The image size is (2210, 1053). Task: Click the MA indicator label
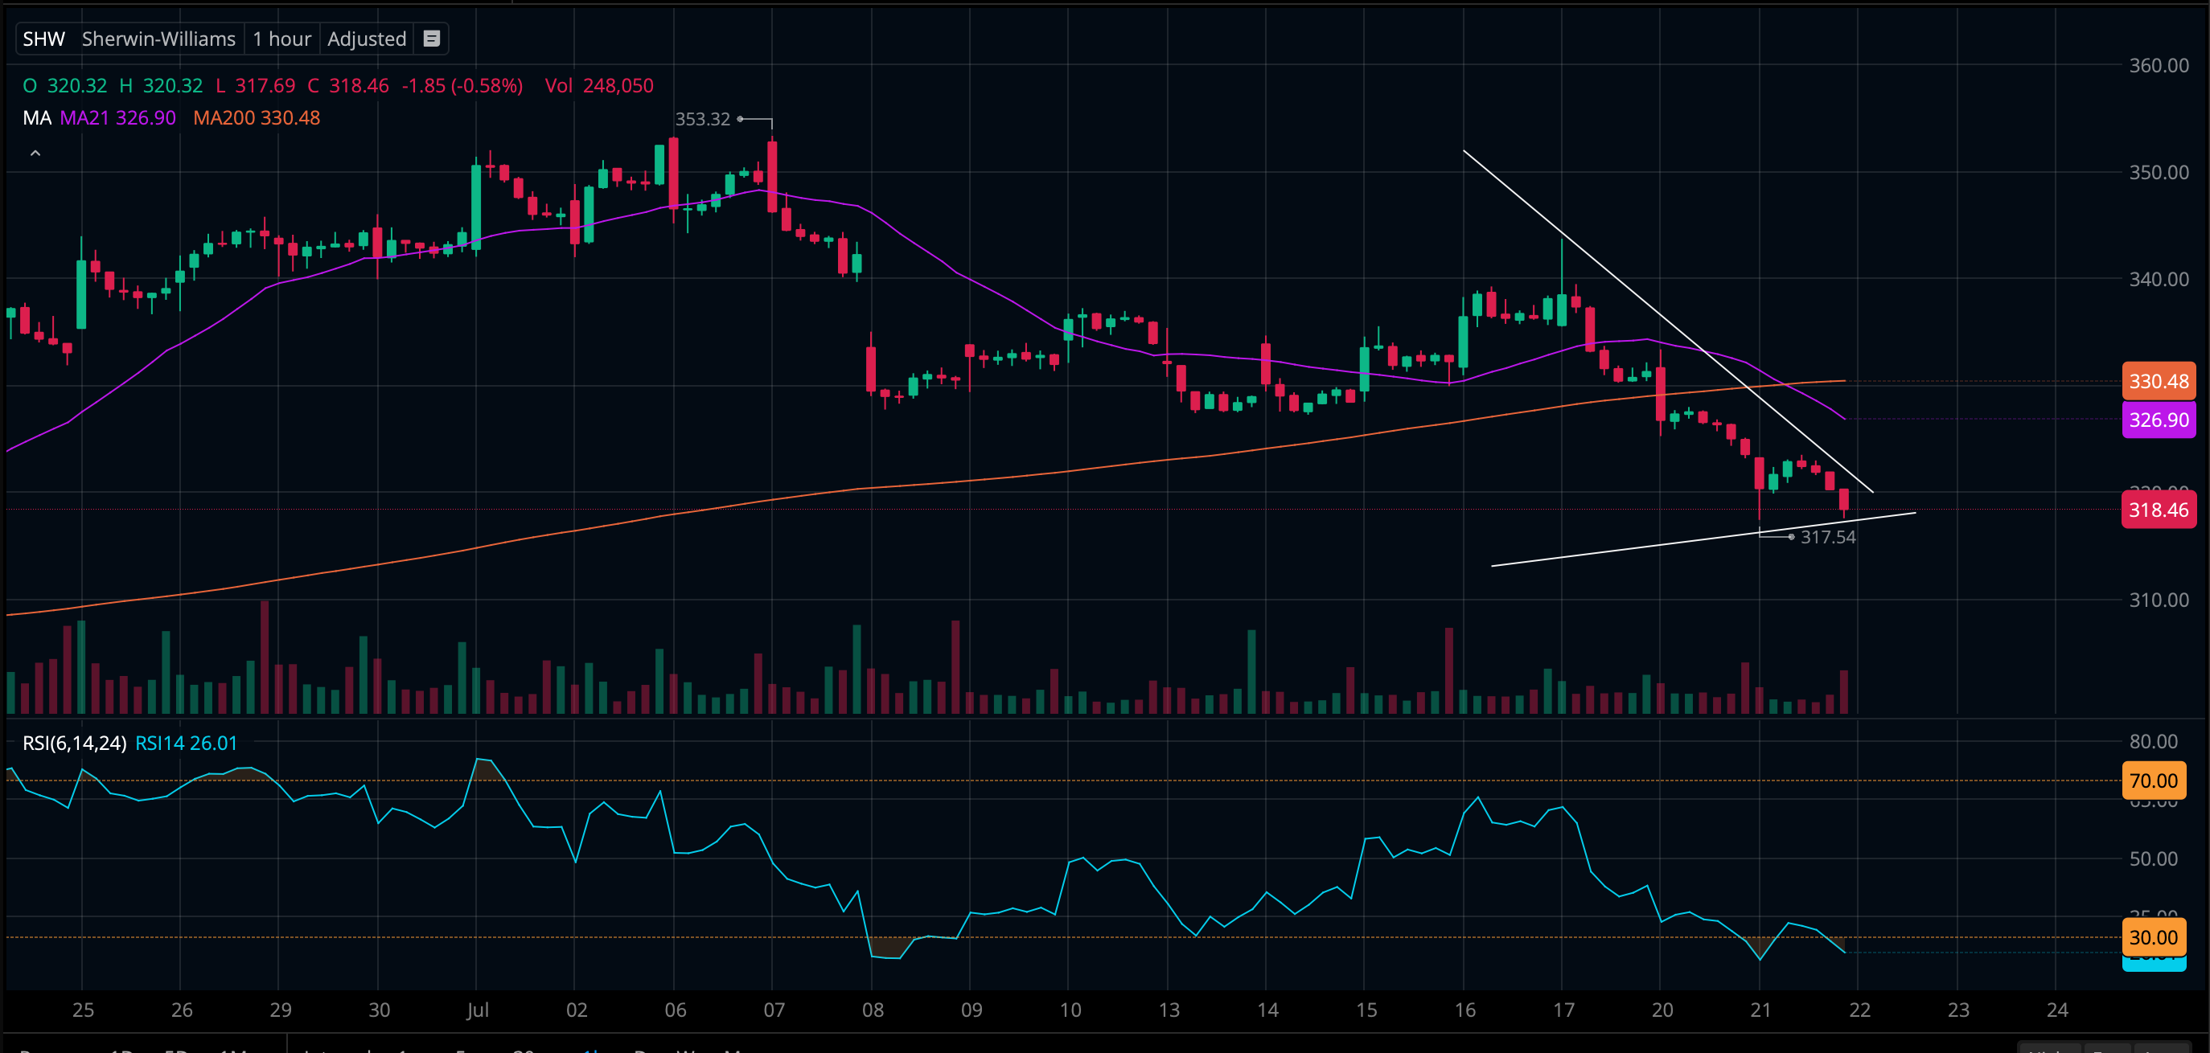pos(37,117)
